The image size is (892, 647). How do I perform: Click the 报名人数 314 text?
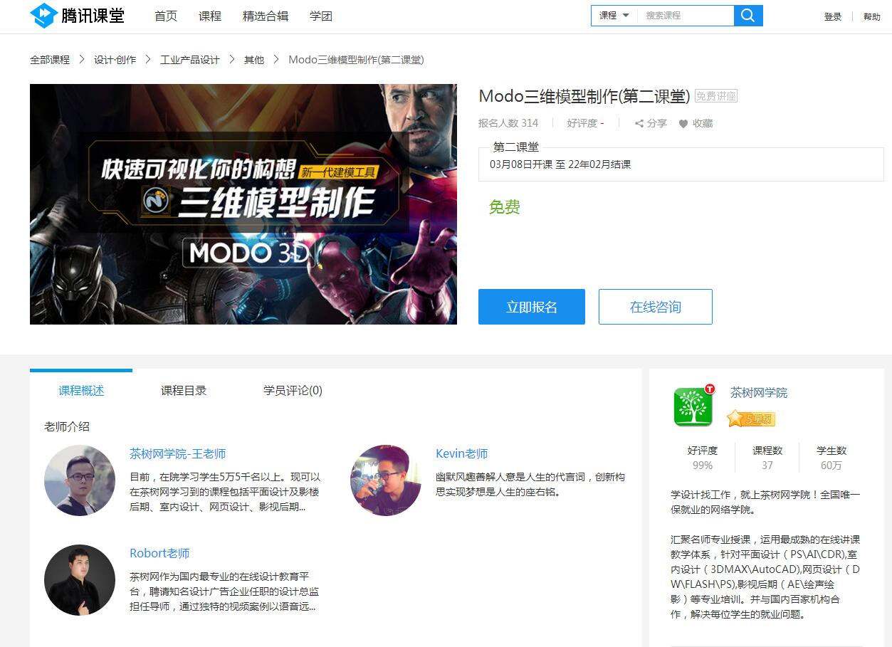pos(508,123)
